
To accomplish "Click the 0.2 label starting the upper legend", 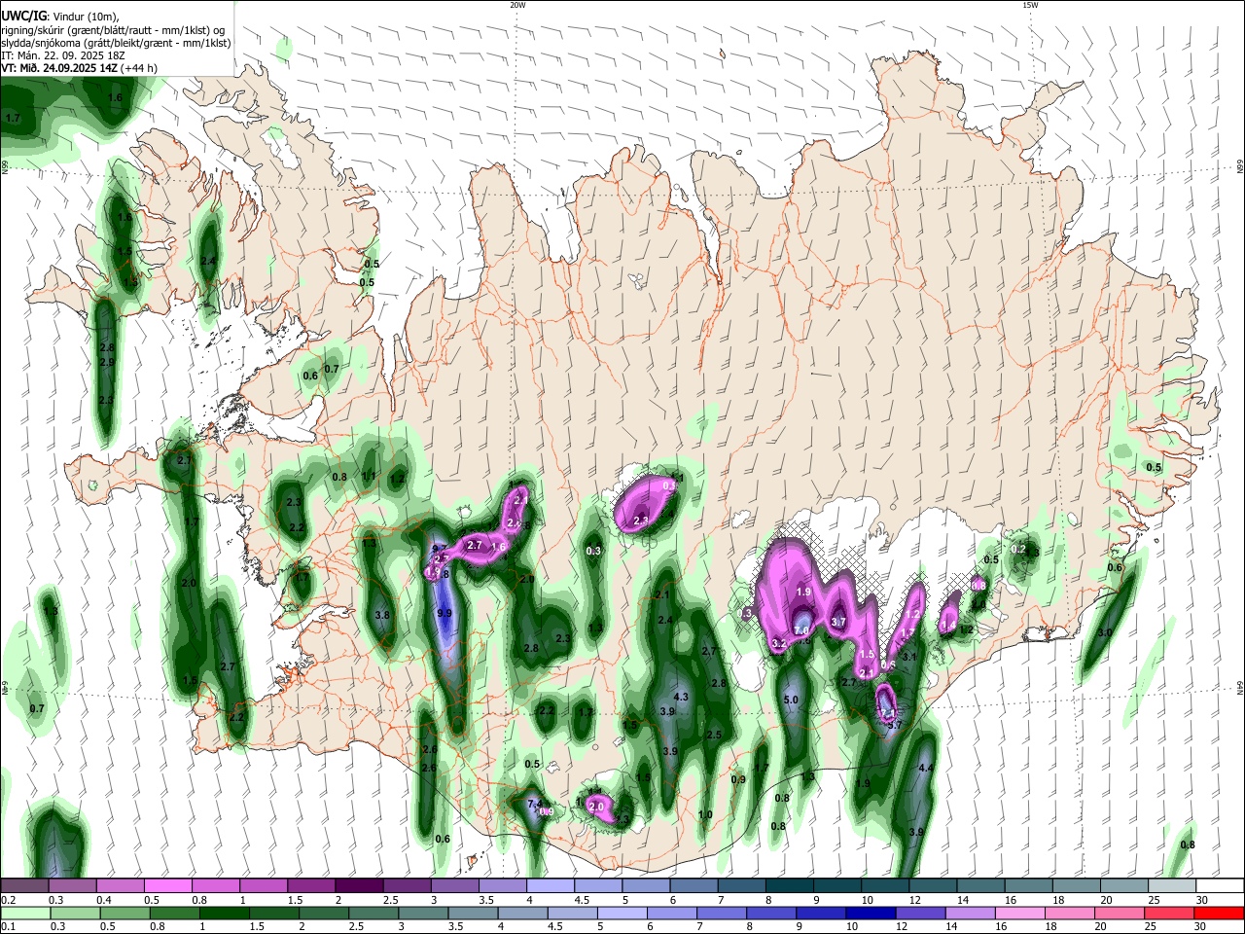I will 8,900.
